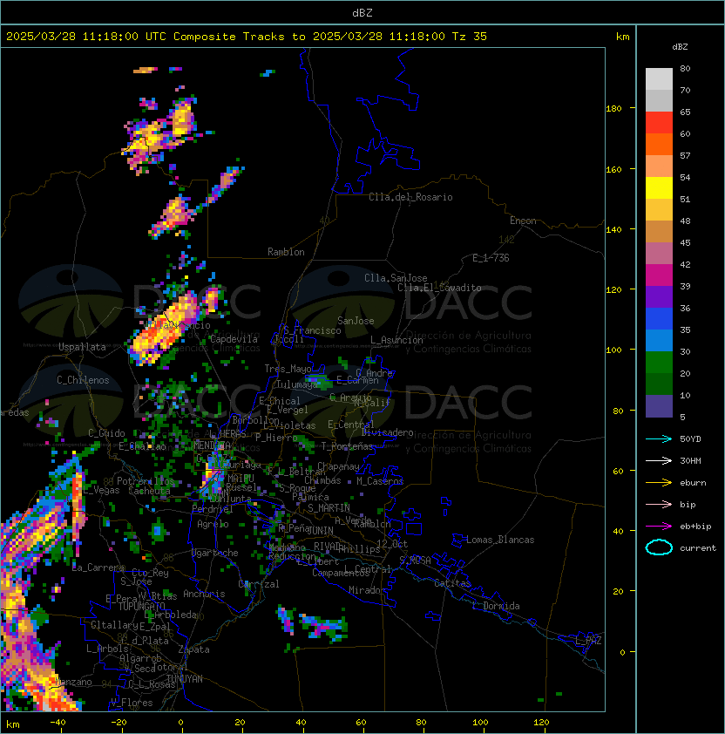
Task: Click the 'Tz 35' value in header
Action: pos(470,37)
